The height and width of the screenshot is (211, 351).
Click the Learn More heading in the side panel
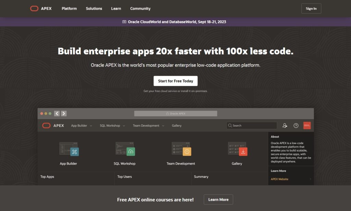point(278,171)
